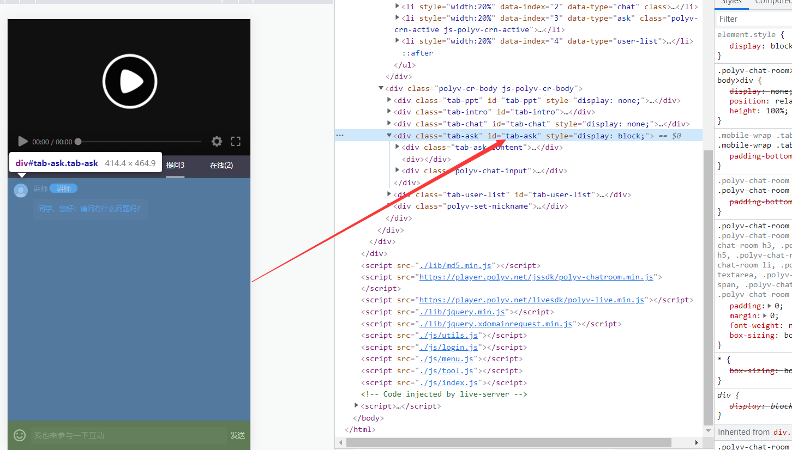This screenshot has height=450, width=792.
Task: Open the ./lib/jquery.min.js script link
Action: pos(462,312)
